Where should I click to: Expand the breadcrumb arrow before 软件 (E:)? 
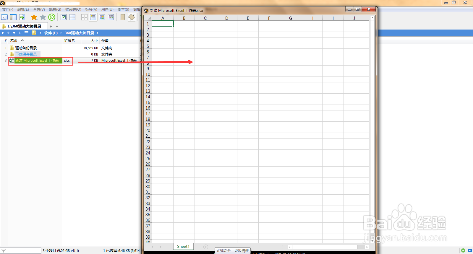click(x=40, y=33)
